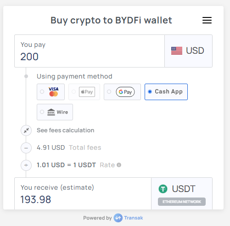Screen dimensions: 230x226
Task: Select the Wire transfer radio button
Action: (x=42, y=112)
